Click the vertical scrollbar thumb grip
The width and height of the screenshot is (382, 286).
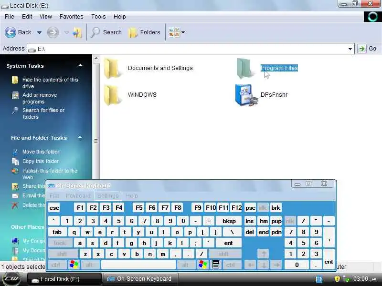96,141
